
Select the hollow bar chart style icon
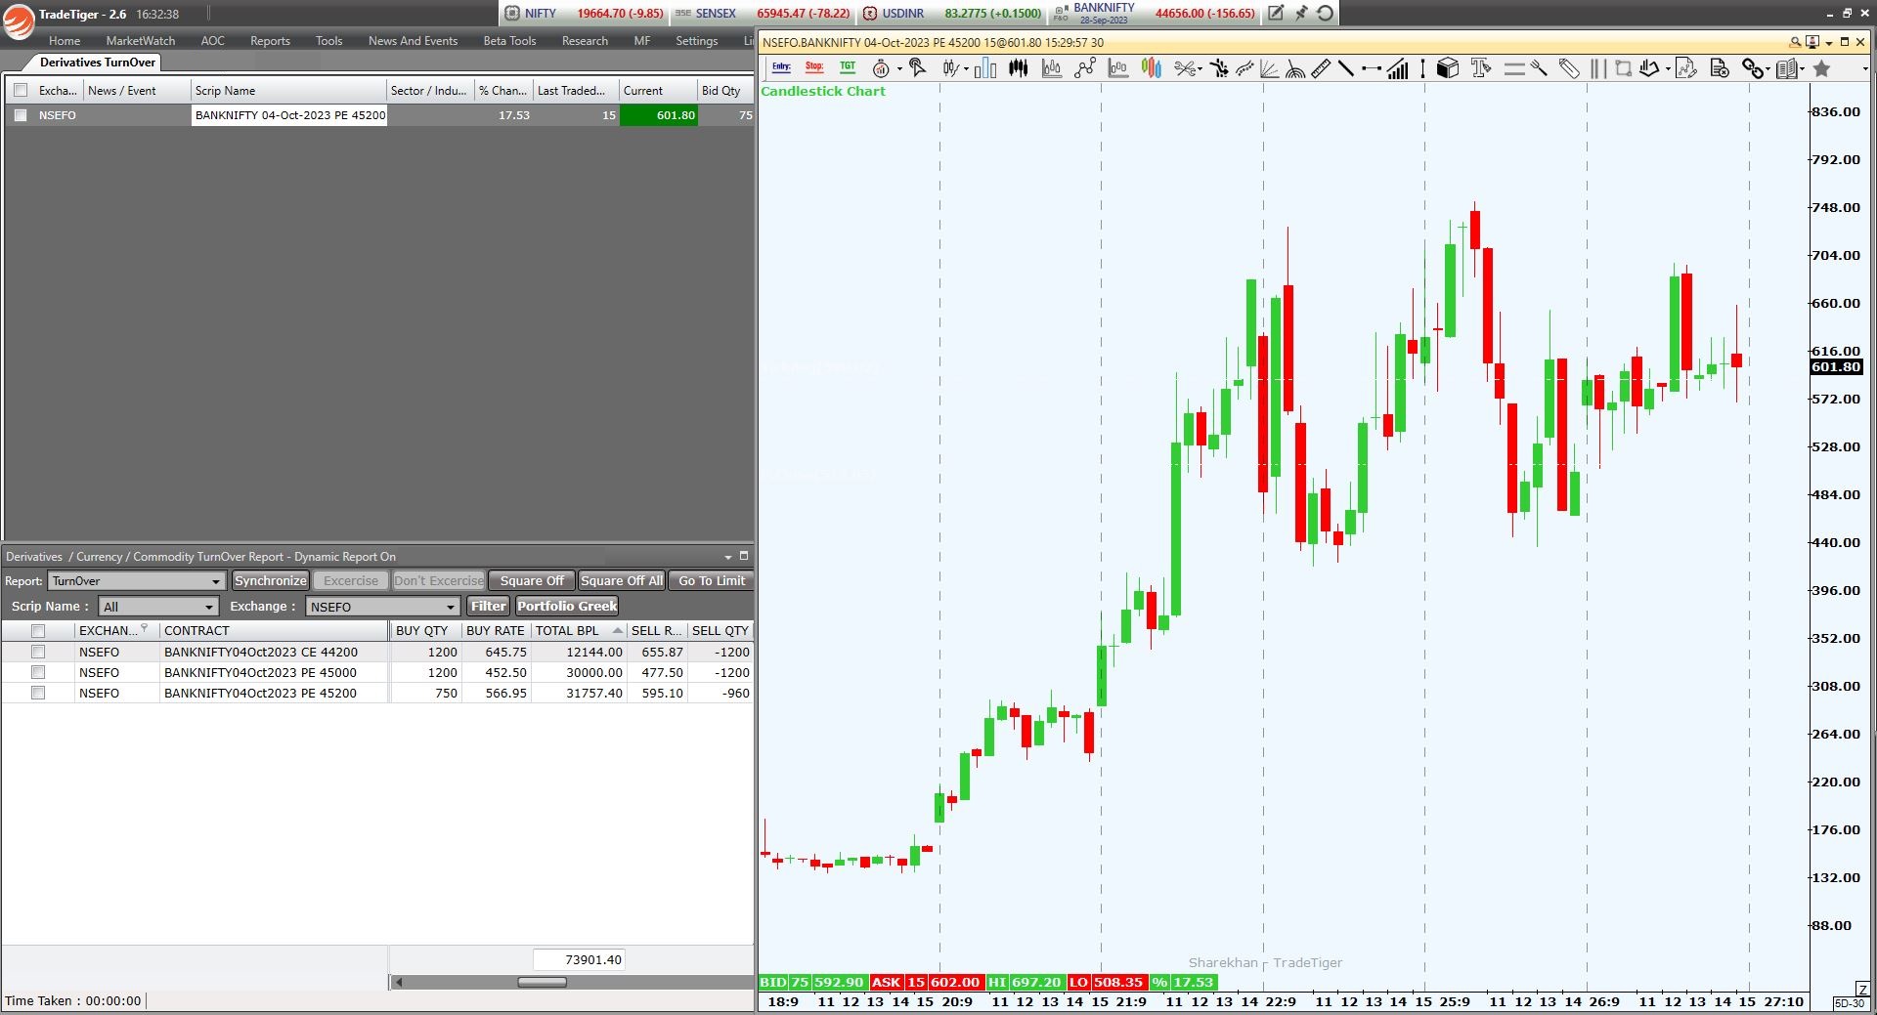985,68
